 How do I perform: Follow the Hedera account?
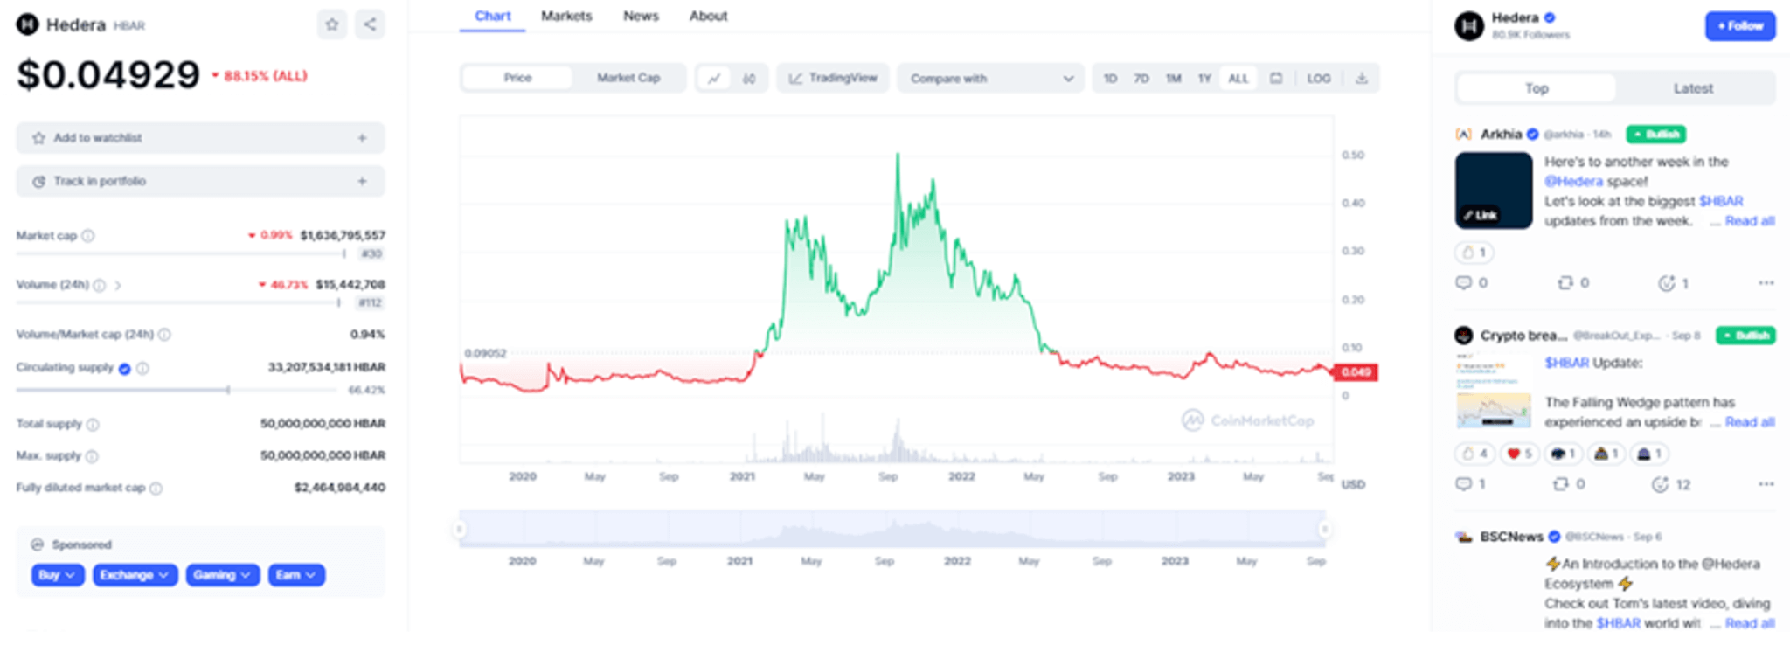[1739, 26]
